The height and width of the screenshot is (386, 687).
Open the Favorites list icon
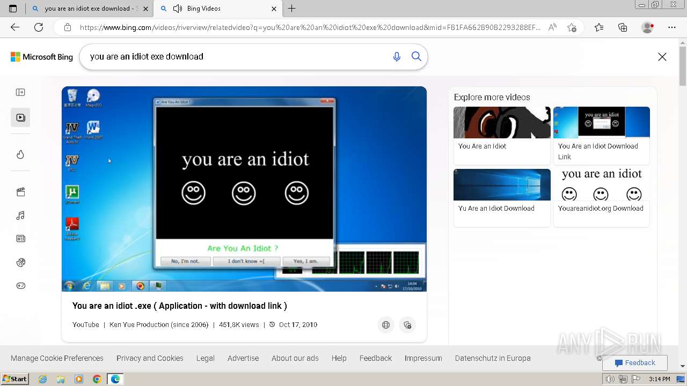coord(599,27)
